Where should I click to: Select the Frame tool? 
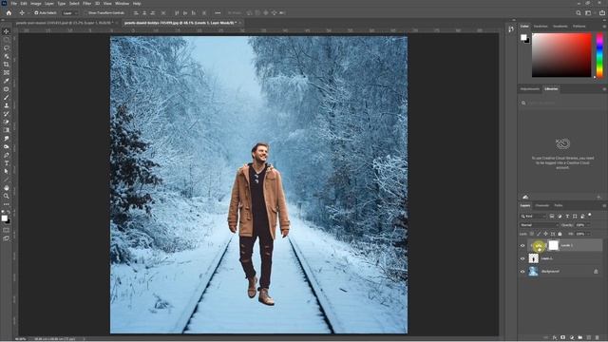click(x=7, y=72)
